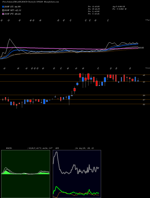Click the 'Pre V: 0.002 M' volume text

click(119, 9)
